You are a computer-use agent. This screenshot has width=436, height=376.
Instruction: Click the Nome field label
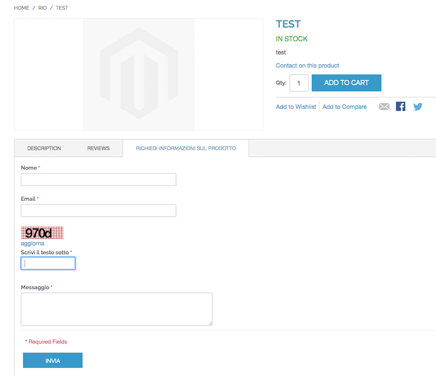click(x=29, y=168)
